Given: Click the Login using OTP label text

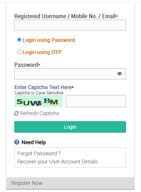Looking at the screenshot, I should (x=42, y=52).
